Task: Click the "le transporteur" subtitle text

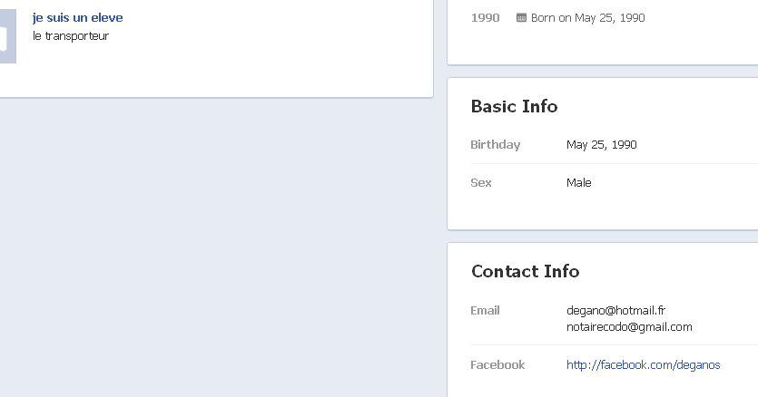Action: tap(70, 36)
